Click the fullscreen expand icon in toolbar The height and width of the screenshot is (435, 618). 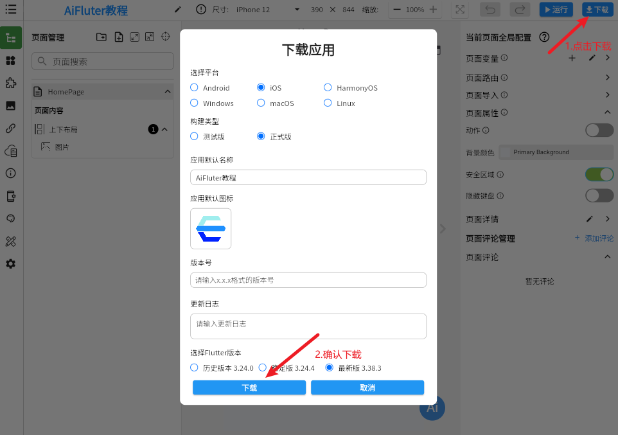click(x=459, y=10)
